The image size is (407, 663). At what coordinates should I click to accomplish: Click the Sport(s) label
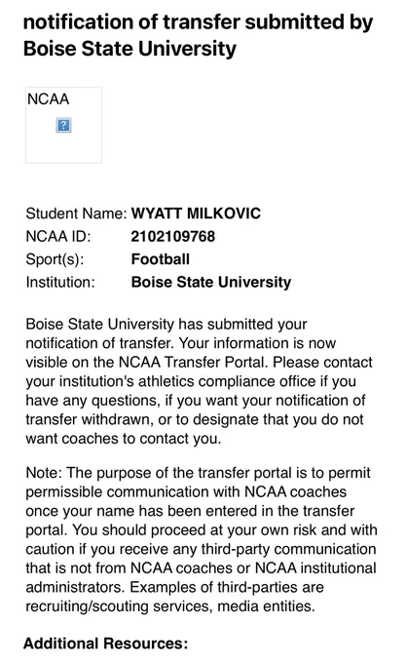pos(55,258)
